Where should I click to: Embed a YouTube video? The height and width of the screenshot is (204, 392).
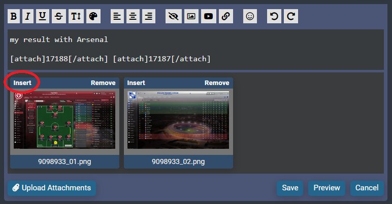pos(209,16)
